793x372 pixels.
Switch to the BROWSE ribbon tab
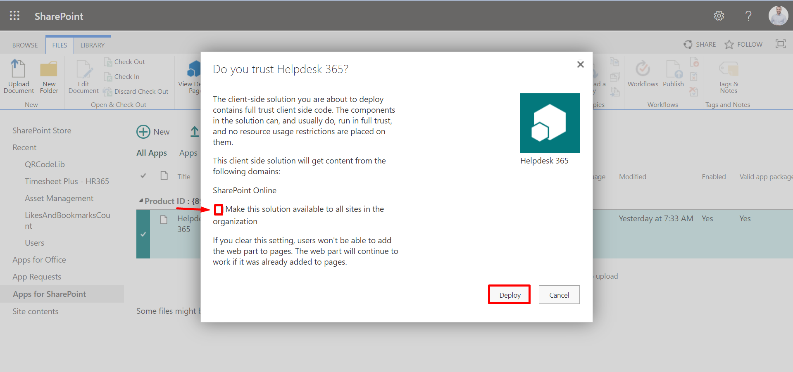[x=25, y=45]
